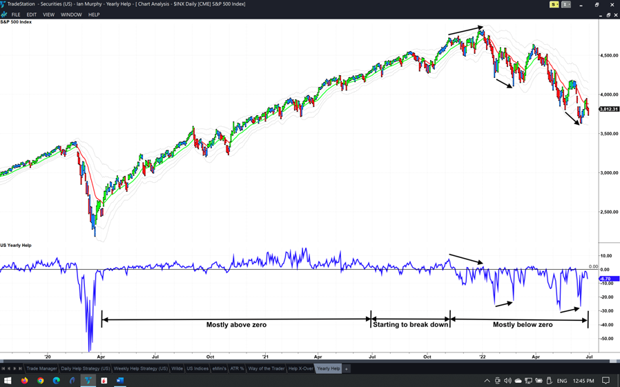Screen dimensions: 620x387
Task: Select the Way of the Trader tab
Action: pos(267,368)
